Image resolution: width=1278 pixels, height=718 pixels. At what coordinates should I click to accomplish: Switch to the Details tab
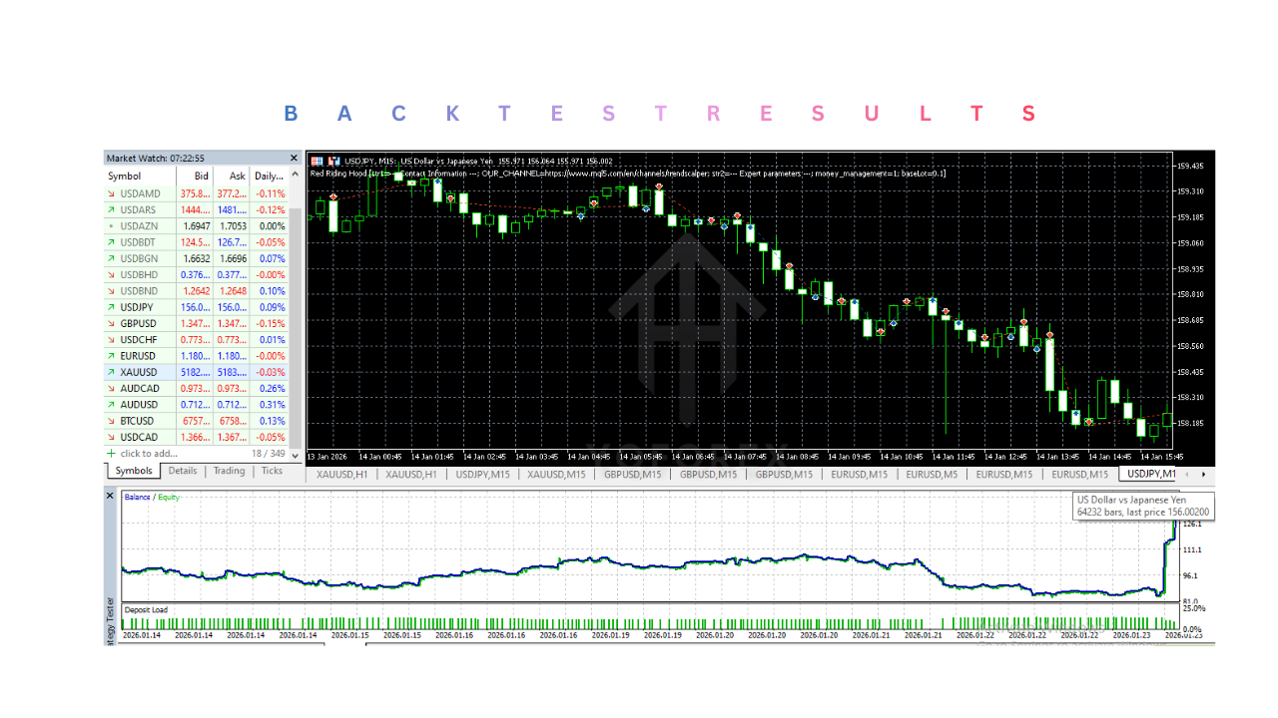coord(182,471)
